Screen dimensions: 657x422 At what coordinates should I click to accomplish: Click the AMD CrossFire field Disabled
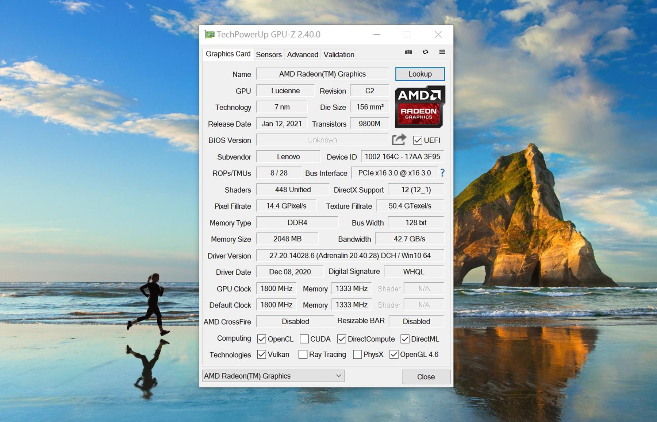(295, 321)
